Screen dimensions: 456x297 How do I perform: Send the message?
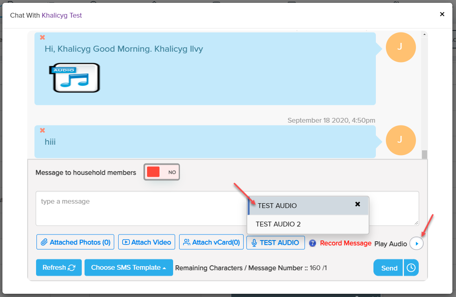pyautogui.click(x=388, y=268)
